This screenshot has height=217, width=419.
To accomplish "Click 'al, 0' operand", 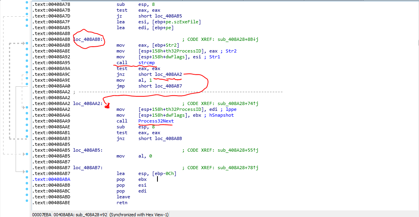I will [x=145, y=156].
